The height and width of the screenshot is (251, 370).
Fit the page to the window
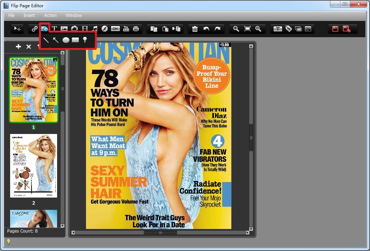click(x=247, y=29)
